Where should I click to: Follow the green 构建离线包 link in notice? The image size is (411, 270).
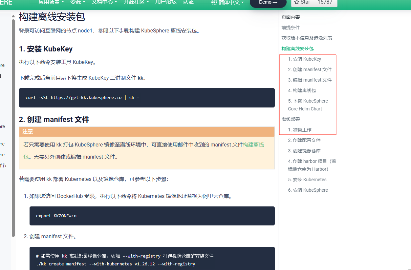(253, 145)
